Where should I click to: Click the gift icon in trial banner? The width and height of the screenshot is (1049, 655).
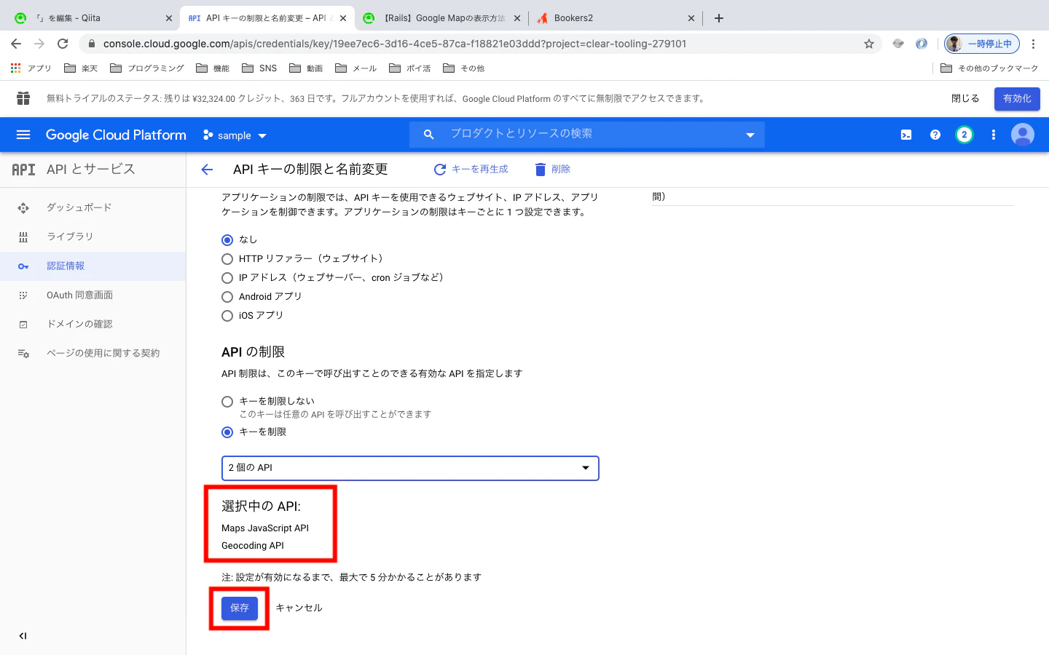23,98
